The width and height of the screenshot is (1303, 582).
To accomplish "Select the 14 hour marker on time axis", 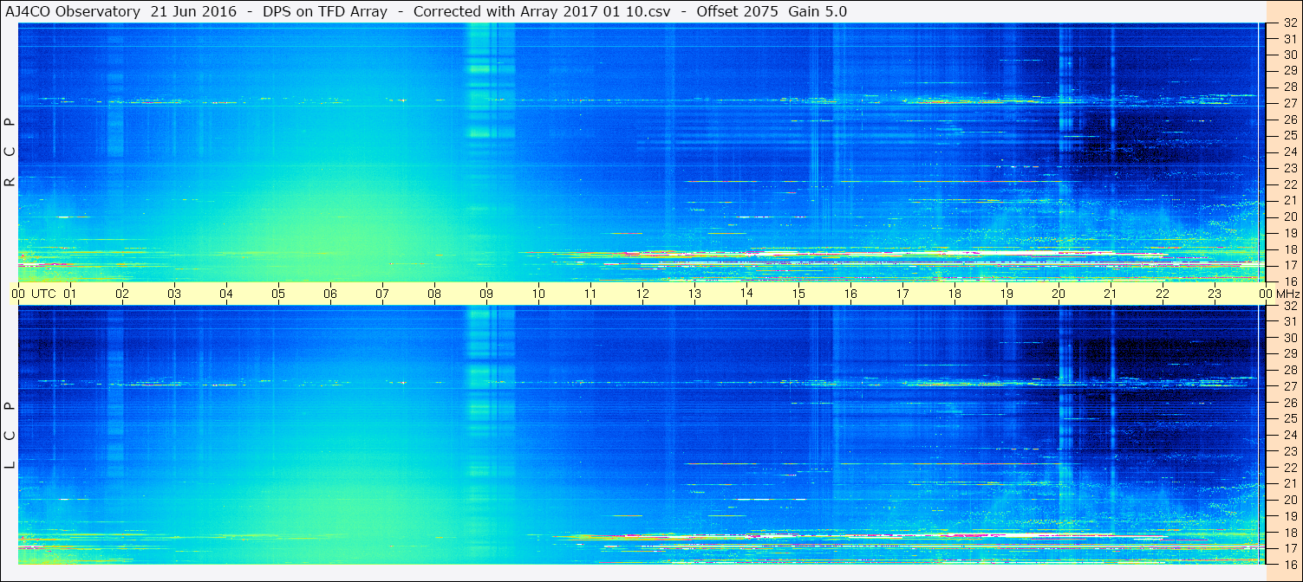I will 746,294.
